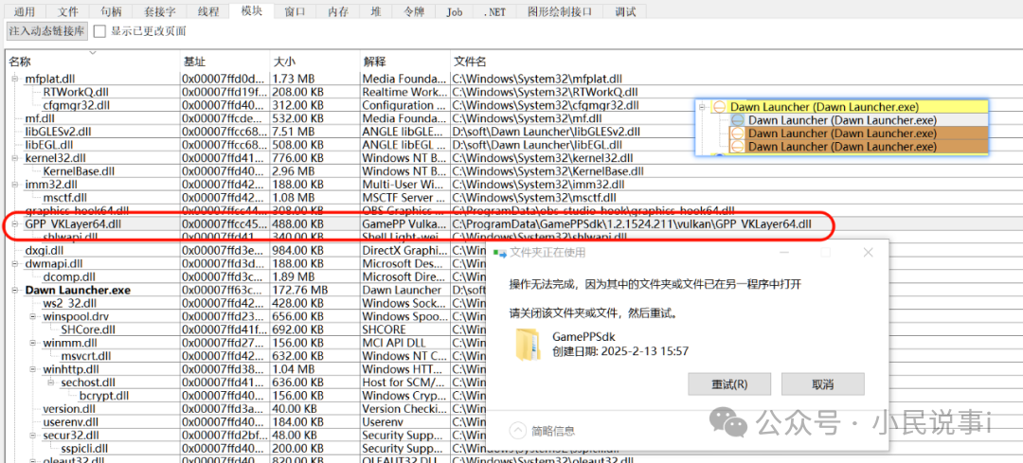Switch to the 线程 tab
Screen dimensions: 1023x463
pos(207,11)
